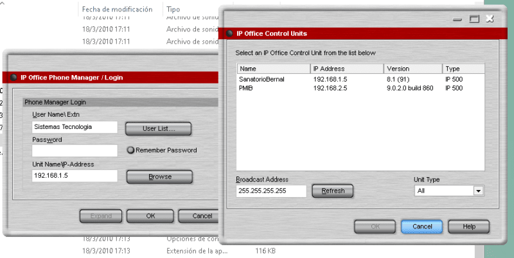The width and height of the screenshot is (514, 258).
Task: Click Extensión de la ap... file type entry
Action: 197,251
